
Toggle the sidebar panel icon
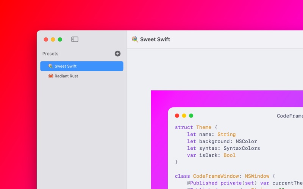[75, 39]
